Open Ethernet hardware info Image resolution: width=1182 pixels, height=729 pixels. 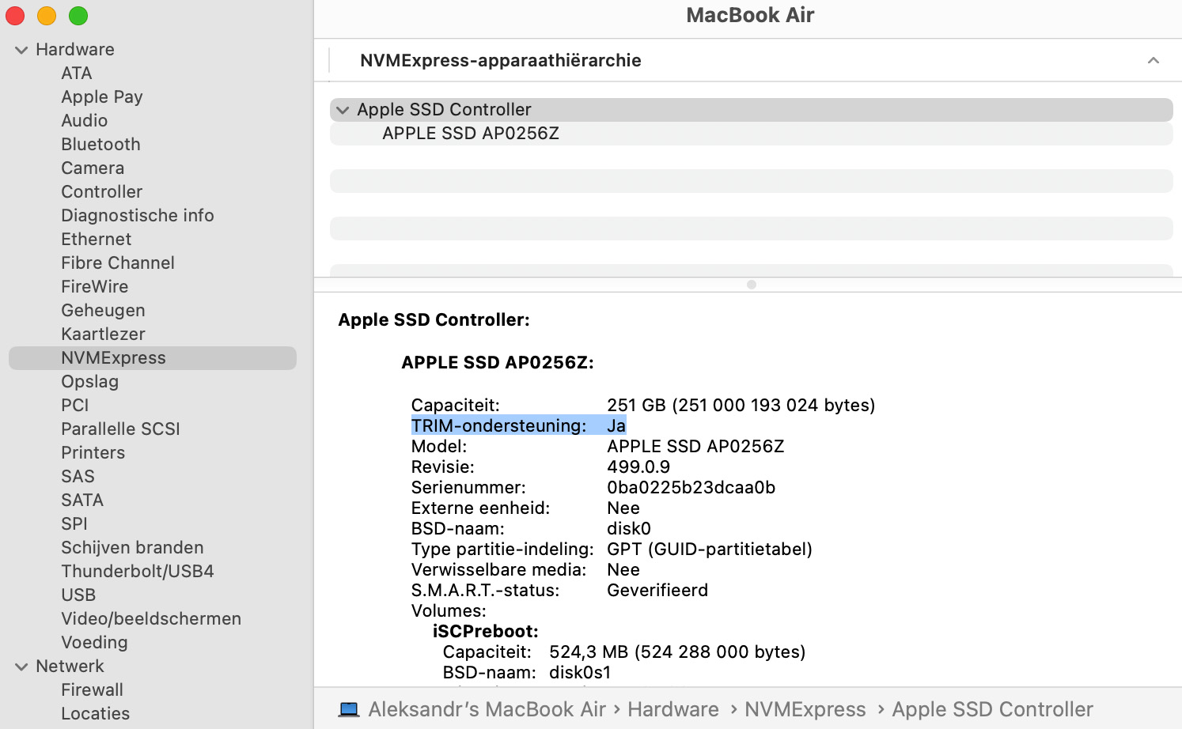click(x=97, y=239)
